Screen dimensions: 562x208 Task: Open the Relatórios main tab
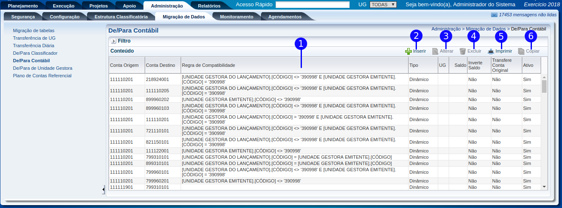pos(209,6)
